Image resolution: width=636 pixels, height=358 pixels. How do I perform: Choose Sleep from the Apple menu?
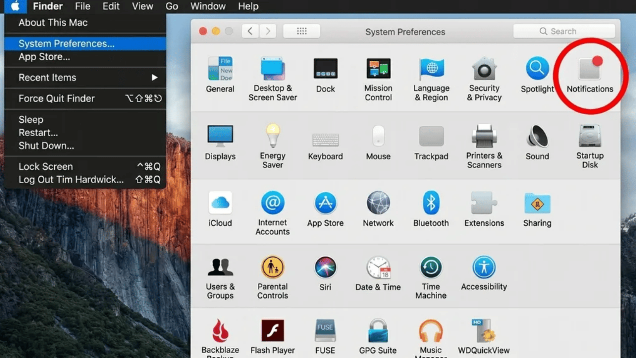[85, 119]
